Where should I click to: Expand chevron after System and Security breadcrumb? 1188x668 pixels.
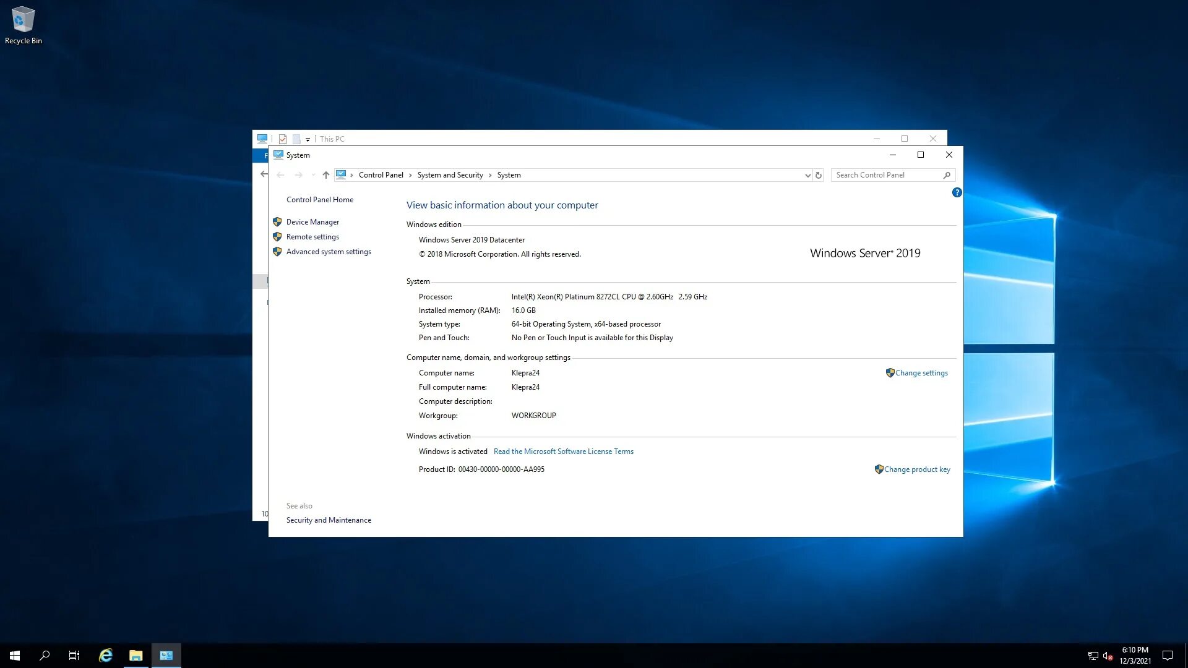point(490,175)
